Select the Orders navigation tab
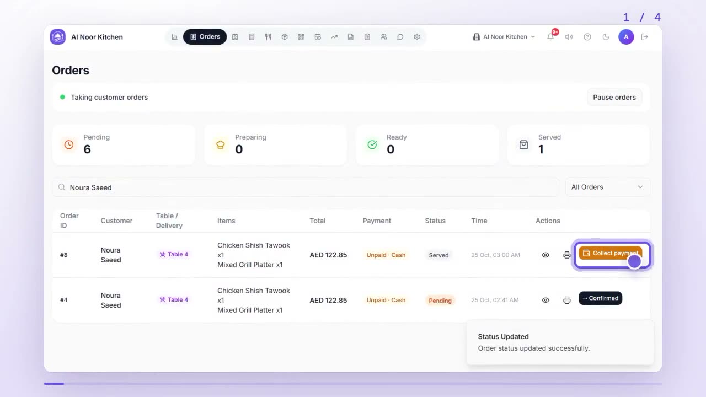 point(205,37)
